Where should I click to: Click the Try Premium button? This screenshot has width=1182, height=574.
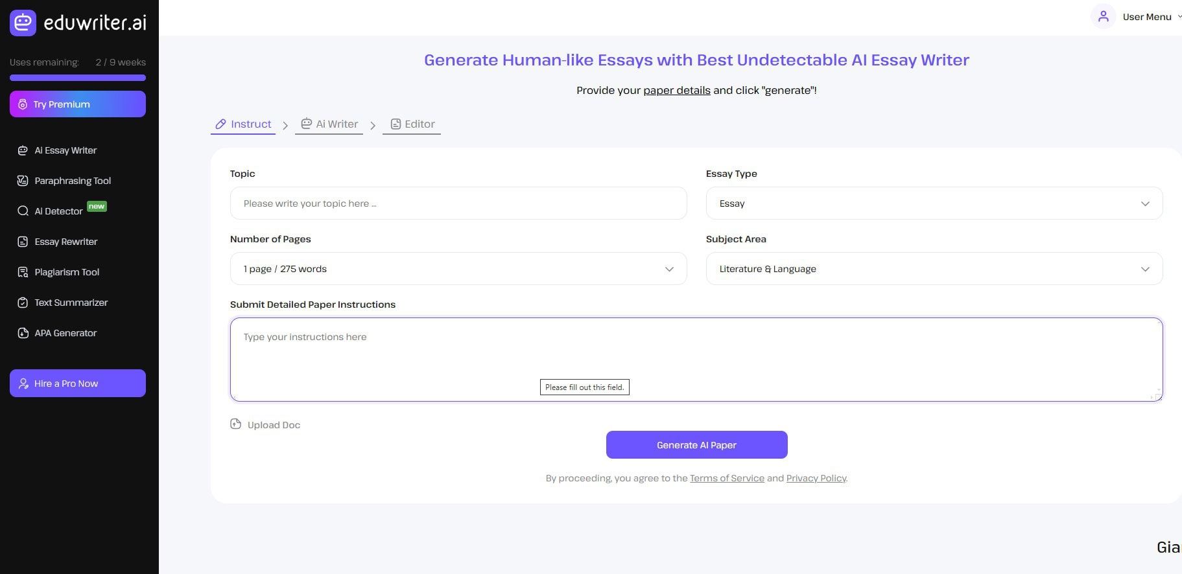point(78,104)
